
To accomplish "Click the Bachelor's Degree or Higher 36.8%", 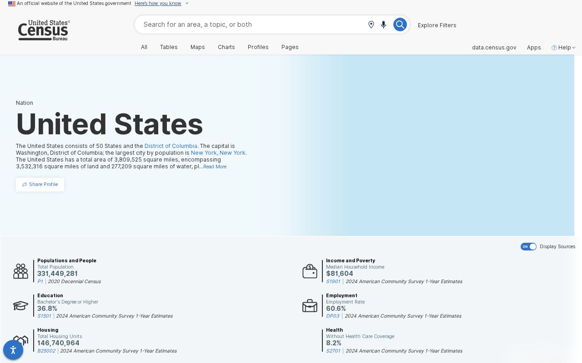I will point(47,309).
